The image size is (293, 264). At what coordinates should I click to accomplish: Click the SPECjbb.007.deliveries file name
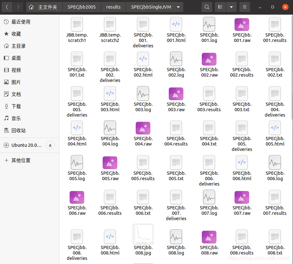tap(176, 213)
